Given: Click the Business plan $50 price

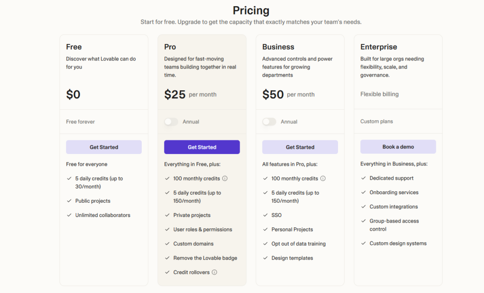Looking at the screenshot, I should tap(273, 95).
